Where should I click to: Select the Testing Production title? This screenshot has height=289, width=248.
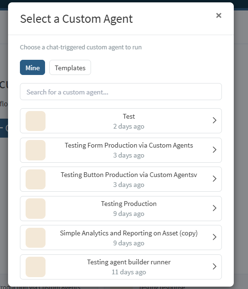(129, 204)
